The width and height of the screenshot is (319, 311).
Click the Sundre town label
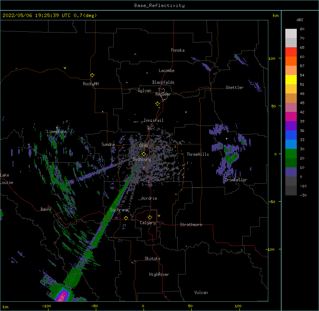click(108, 144)
